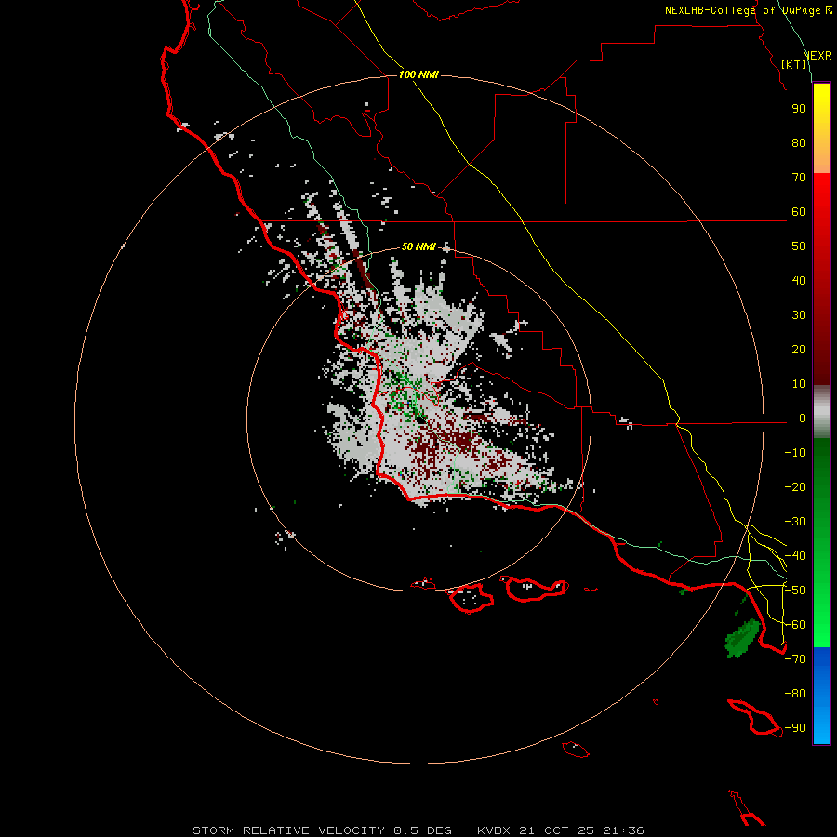The height and width of the screenshot is (837, 837).
Task: Click the NEXLAB-College of DuPage watermark text
Action: (x=748, y=10)
